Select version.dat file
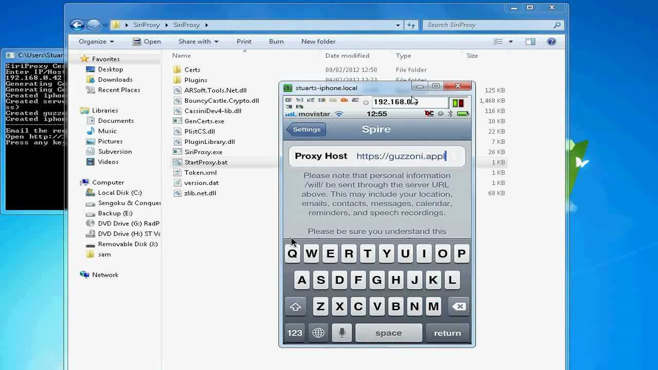The height and width of the screenshot is (370, 658). pyautogui.click(x=201, y=183)
